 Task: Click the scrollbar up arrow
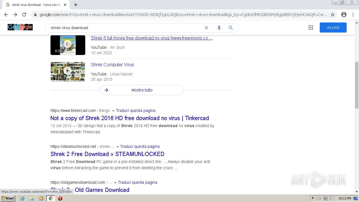357,23
